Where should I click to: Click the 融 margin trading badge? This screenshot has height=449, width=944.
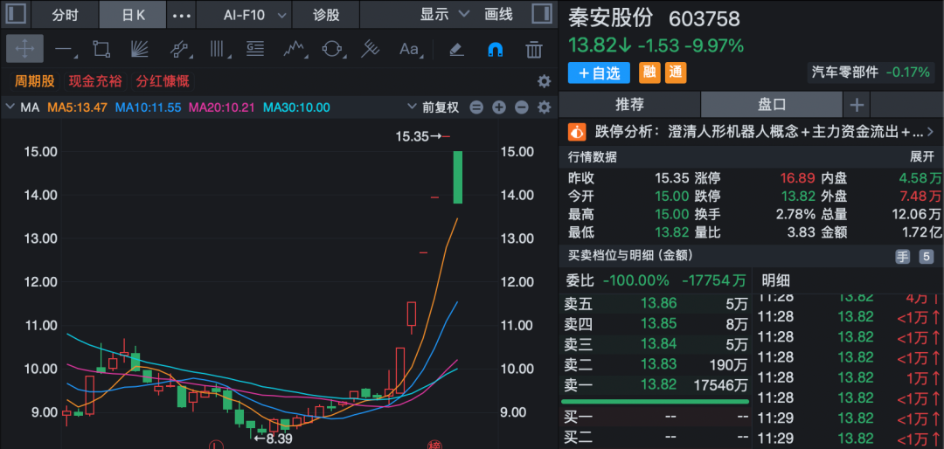(649, 73)
